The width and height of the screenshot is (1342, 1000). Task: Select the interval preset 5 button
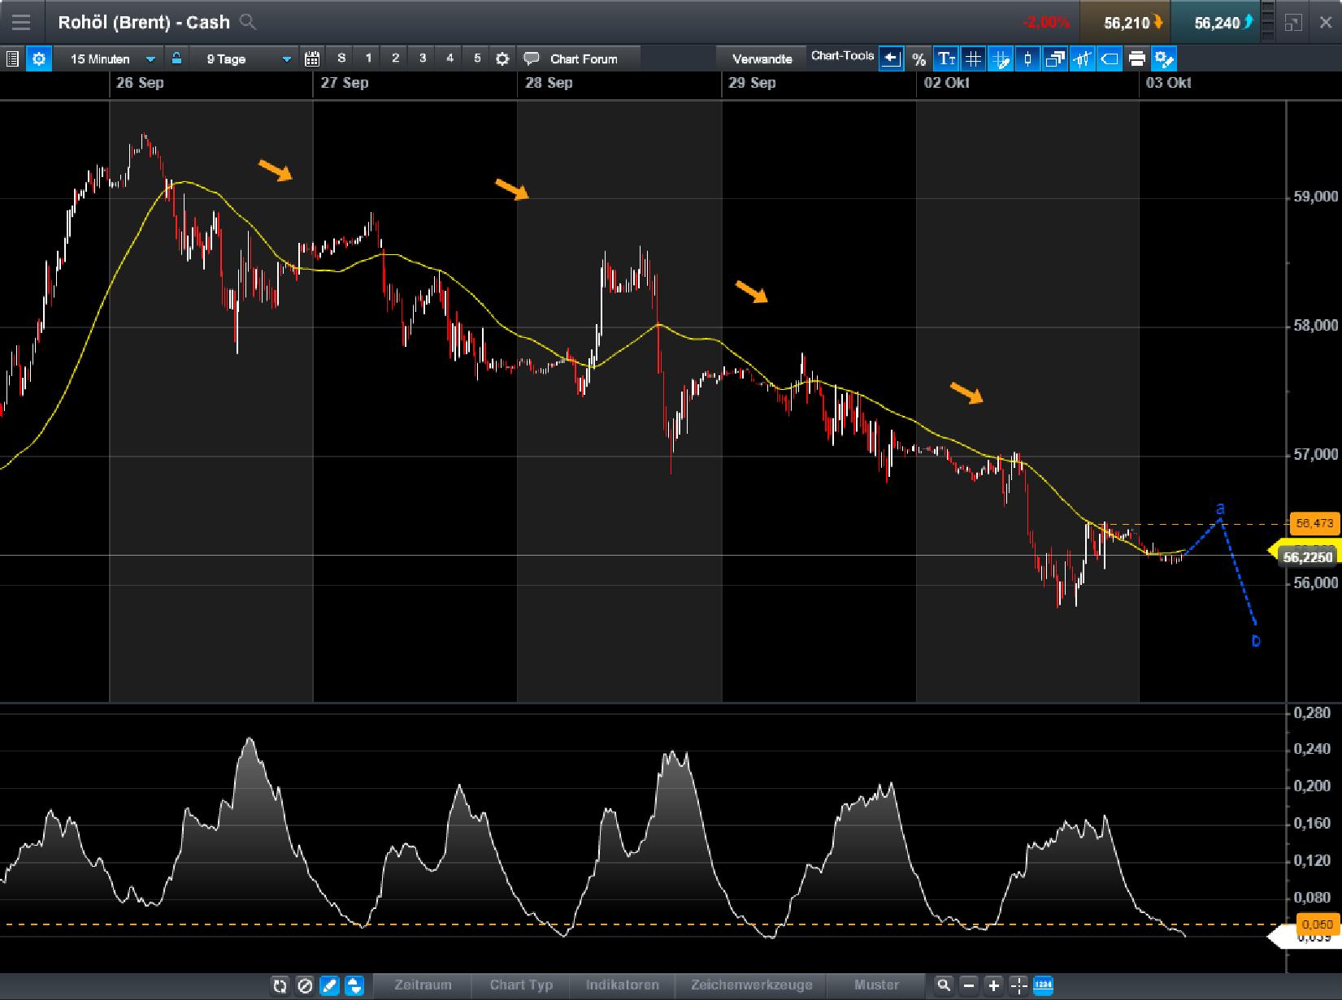coord(476,58)
